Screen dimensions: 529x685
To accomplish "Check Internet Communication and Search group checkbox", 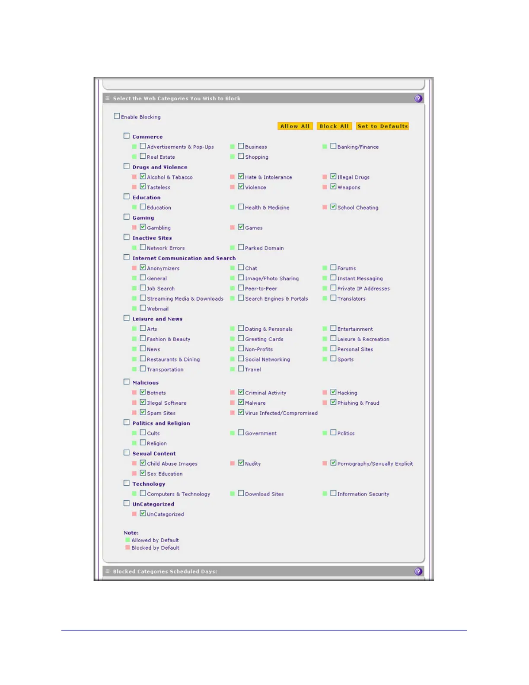I will tap(127, 257).
